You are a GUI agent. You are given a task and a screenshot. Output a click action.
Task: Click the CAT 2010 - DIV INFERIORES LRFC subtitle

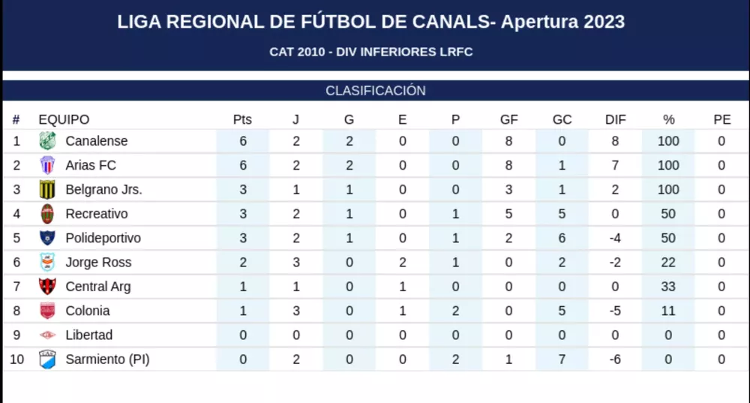(x=371, y=52)
